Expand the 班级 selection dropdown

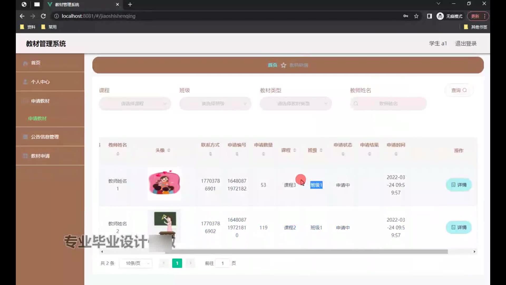click(215, 104)
